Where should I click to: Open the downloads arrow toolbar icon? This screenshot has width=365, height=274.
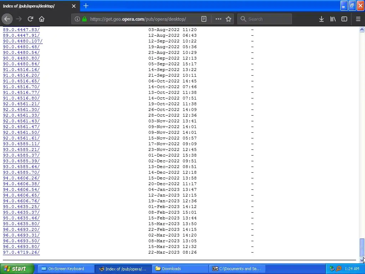pos(322,19)
